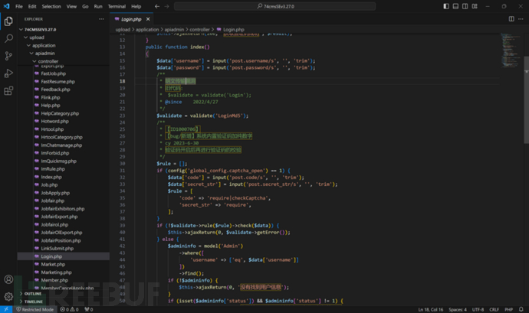Change the PHP language mode
This screenshot has height=313, width=529.
509,309
